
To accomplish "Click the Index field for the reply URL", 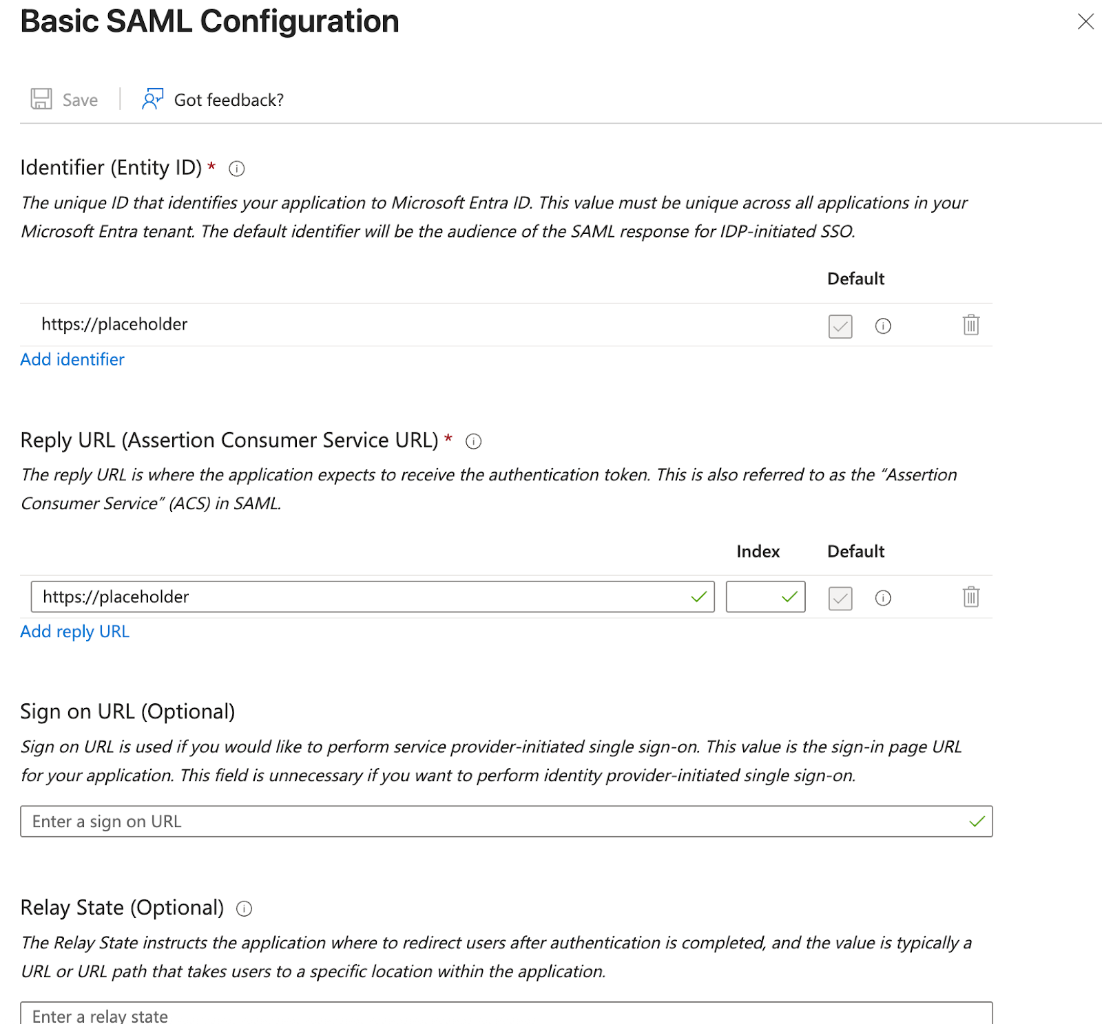I will coord(765,597).
